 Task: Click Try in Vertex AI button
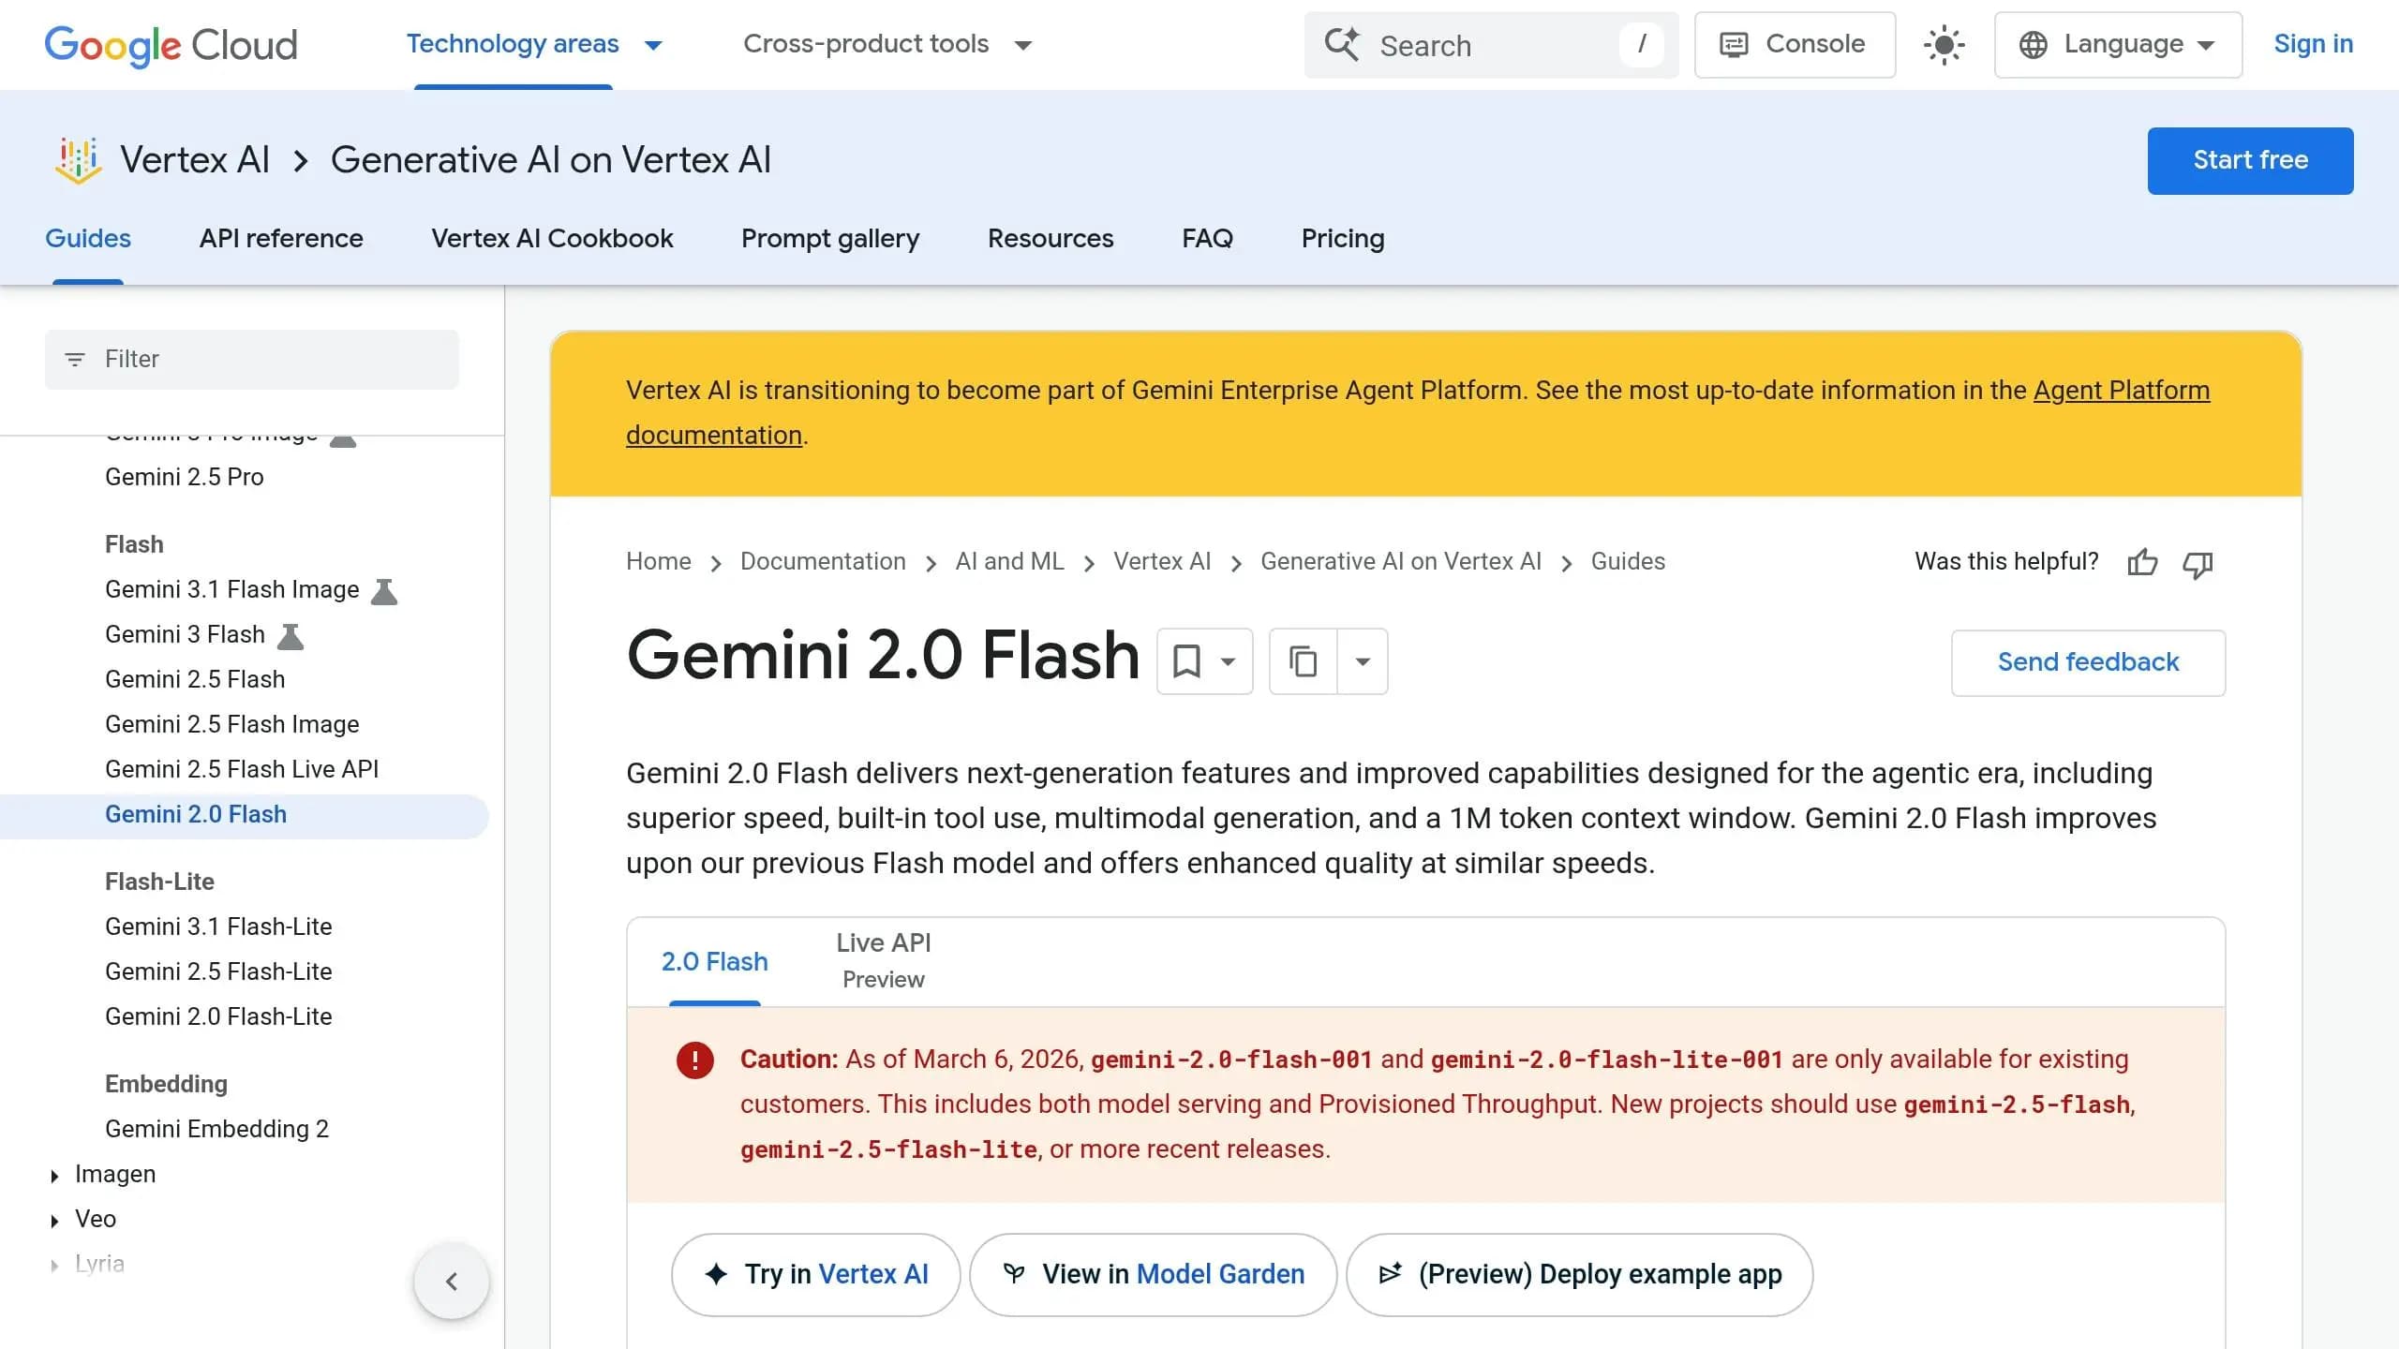coord(816,1274)
